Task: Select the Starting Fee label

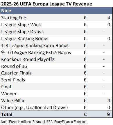Action: (x=14, y=18)
